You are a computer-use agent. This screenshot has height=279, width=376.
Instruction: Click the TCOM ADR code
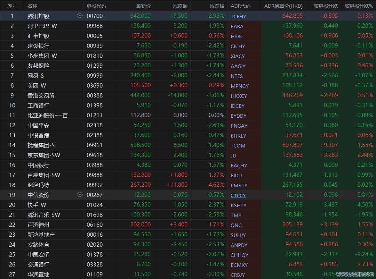[x=238, y=146]
